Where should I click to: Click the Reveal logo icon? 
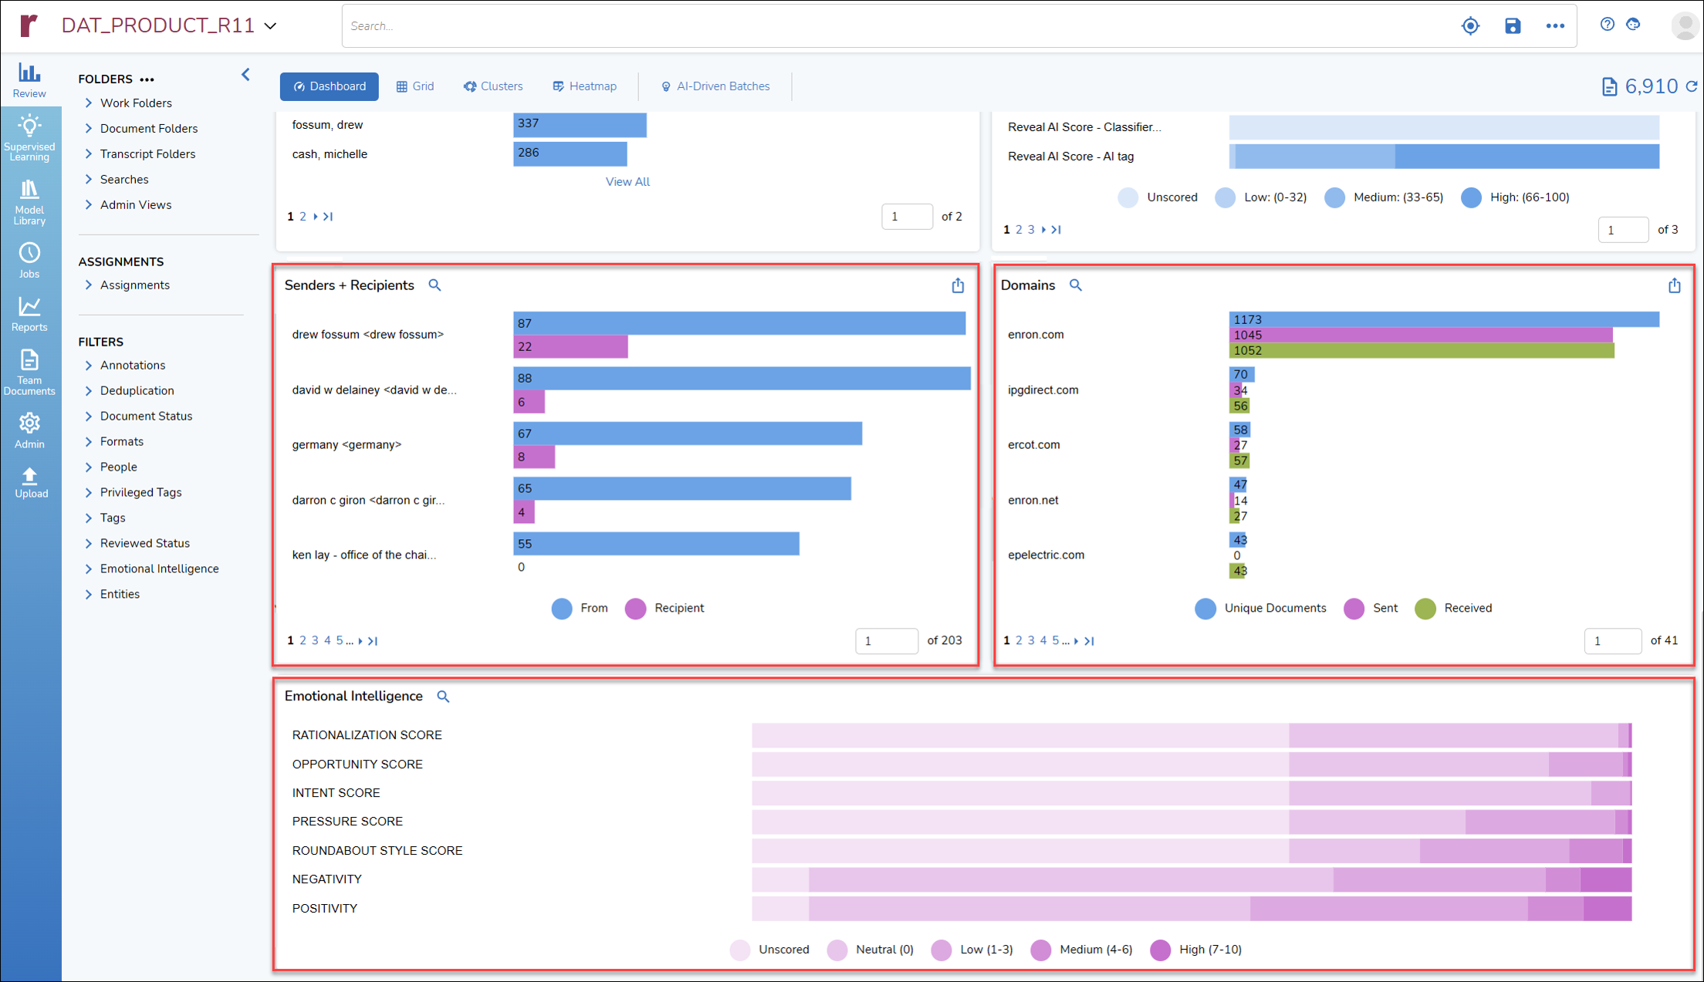29,25
